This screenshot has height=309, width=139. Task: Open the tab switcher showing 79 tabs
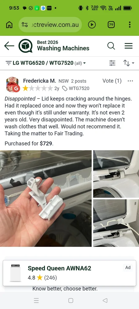[x=111, y=25]
